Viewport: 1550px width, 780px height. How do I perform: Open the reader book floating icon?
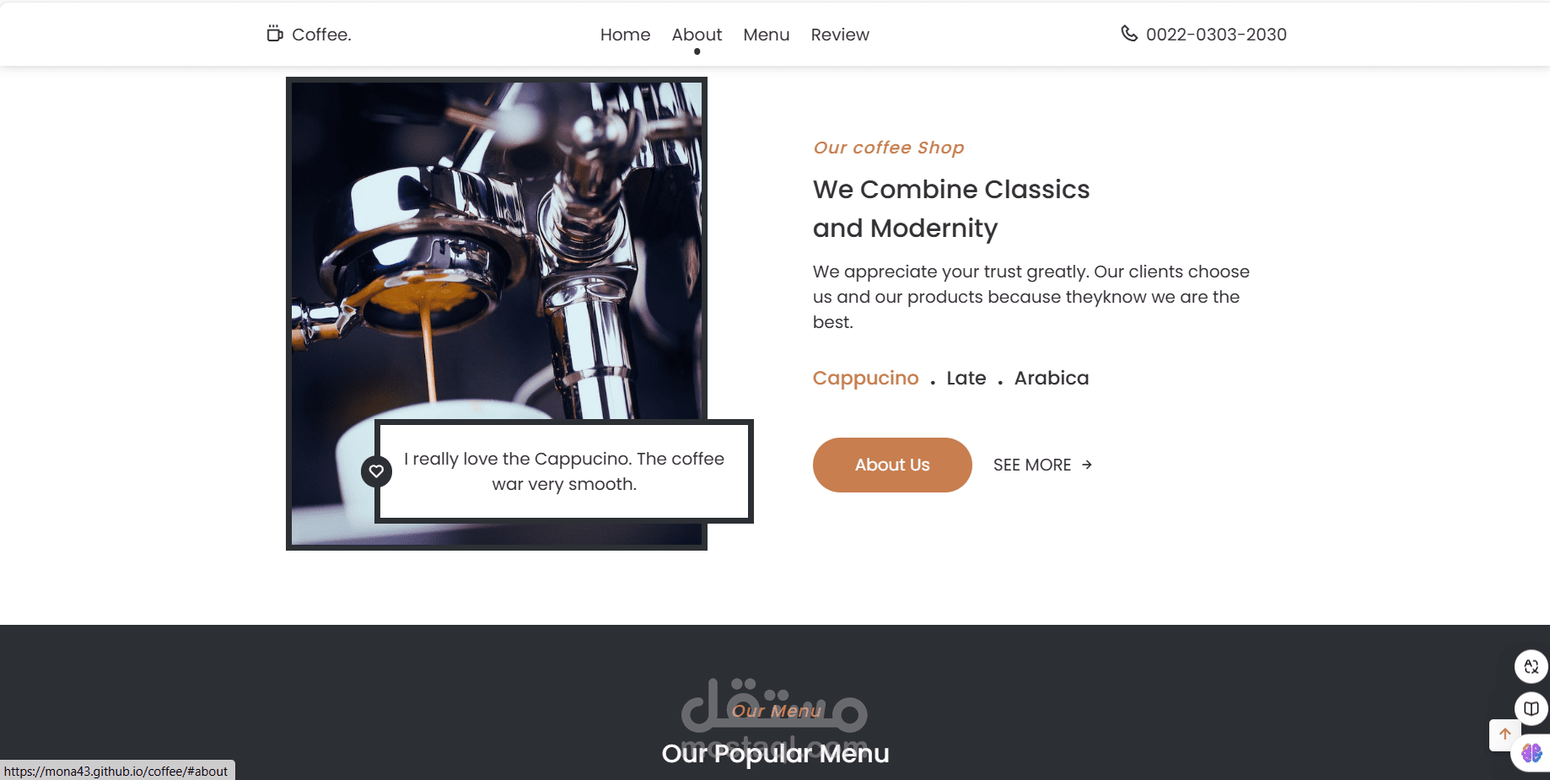[x=1531, y=708]
